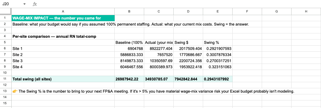Select the Site 3 label cell

pos(63,61)
